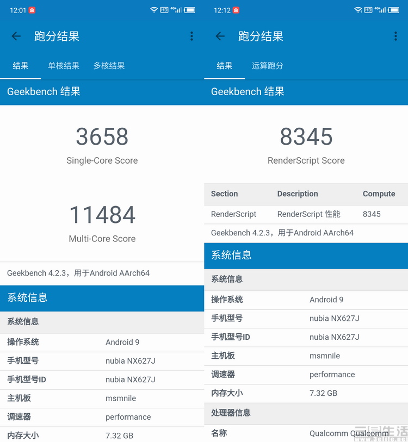
Task: Tap the Single-Core Score label
Action: pos(102,160)
